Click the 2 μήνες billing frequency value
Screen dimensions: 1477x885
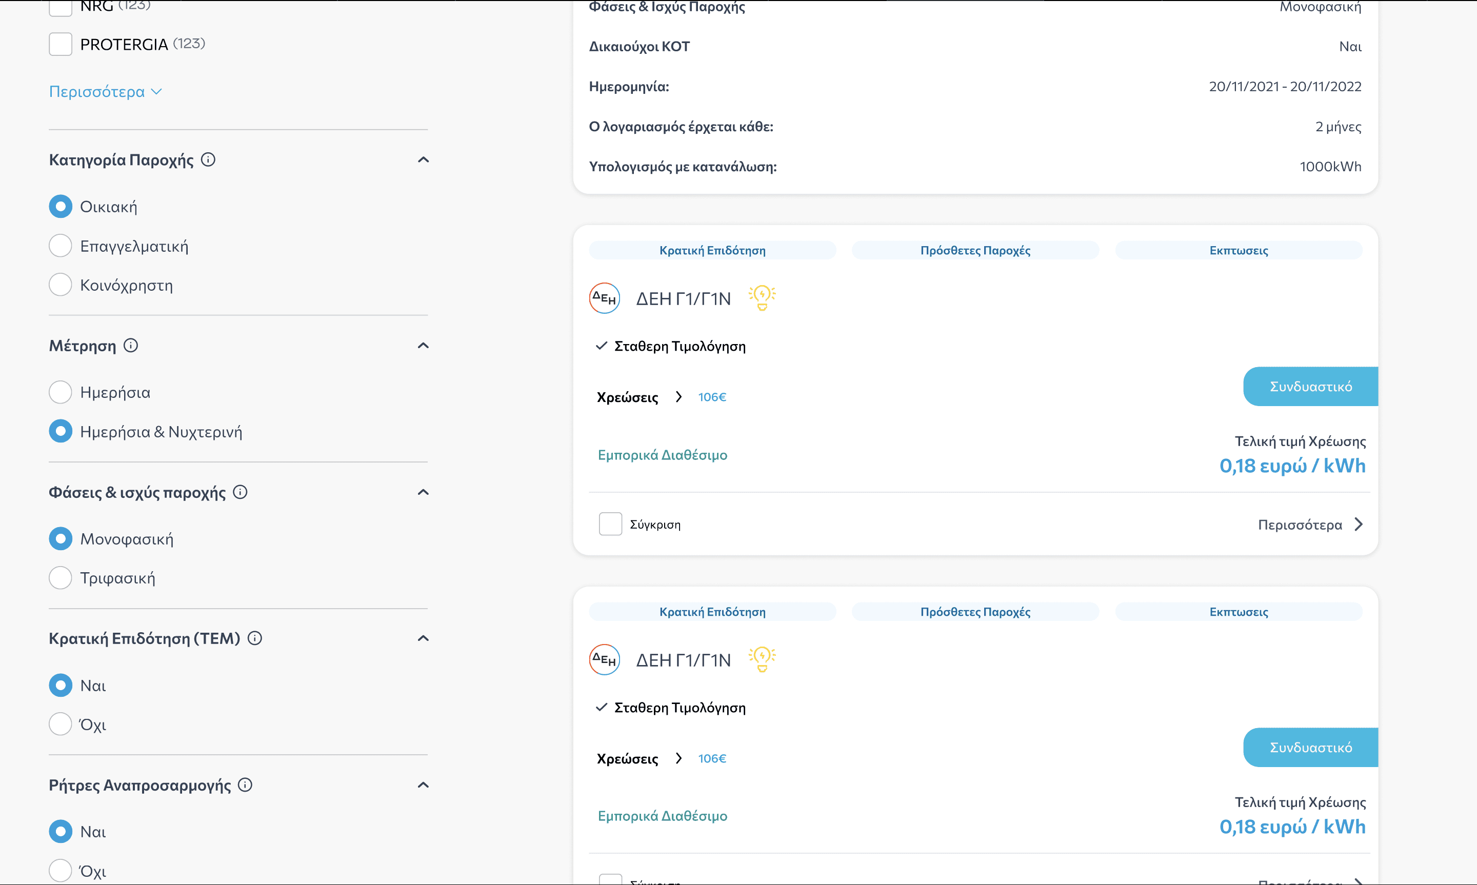(1338, 127)
